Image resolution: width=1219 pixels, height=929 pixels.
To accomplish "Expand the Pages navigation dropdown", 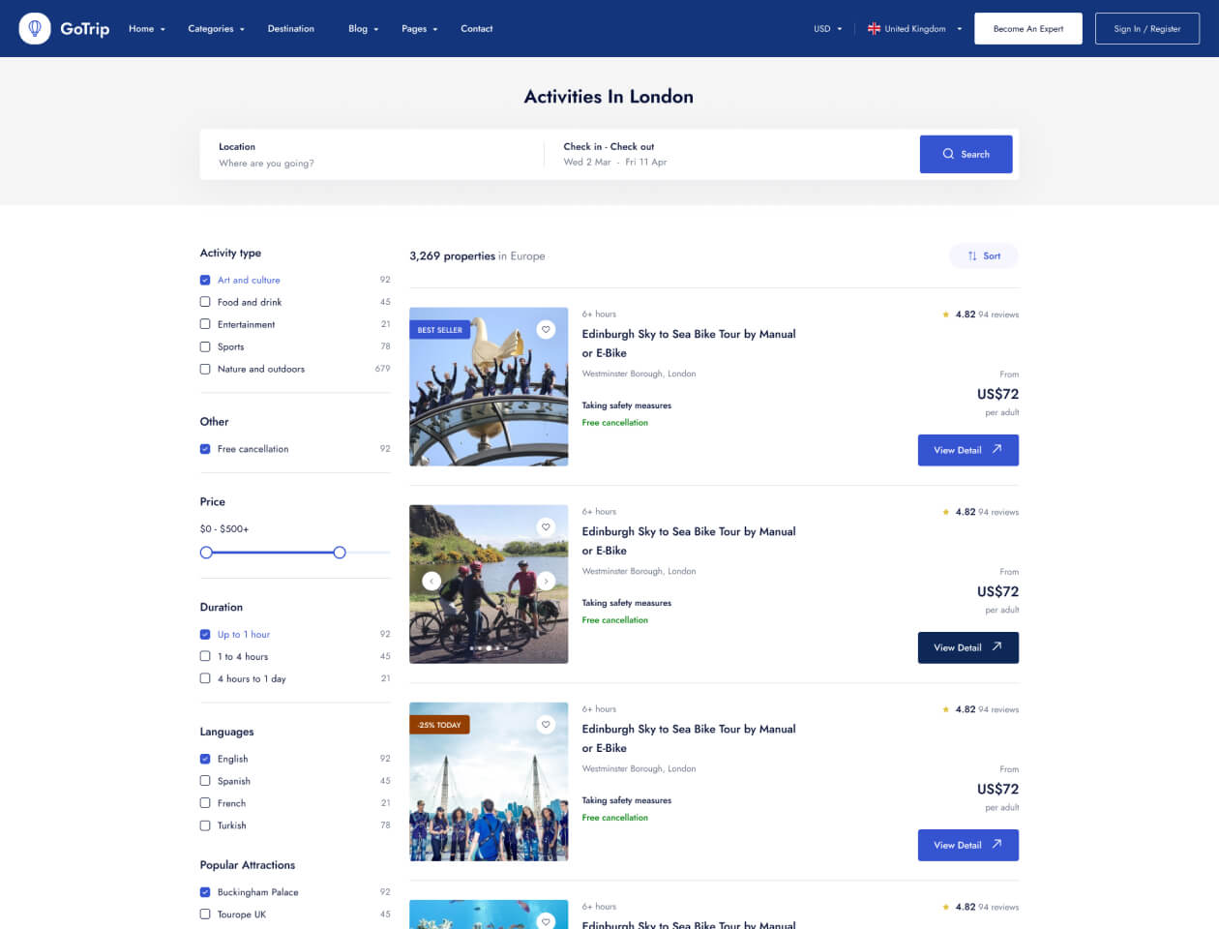I will (x=419, y=29).
